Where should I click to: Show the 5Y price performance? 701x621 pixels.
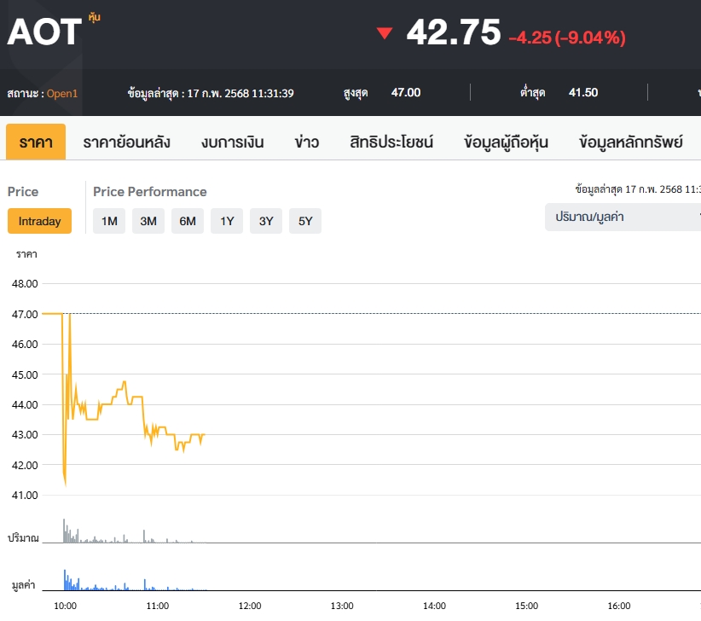[305, 221]
